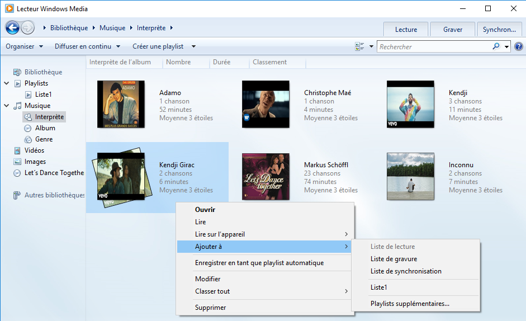Sort by Nombre column header
Image resolution: width=526 pixels, height=321 pixels.
[x=186, y=62]
